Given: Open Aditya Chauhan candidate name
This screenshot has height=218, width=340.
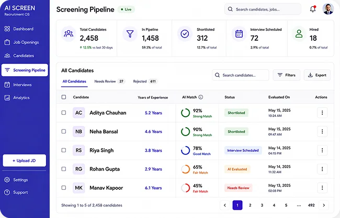Looking at the screenshot, I should (108, 113).
